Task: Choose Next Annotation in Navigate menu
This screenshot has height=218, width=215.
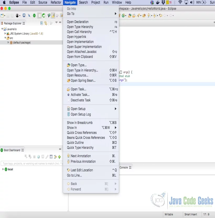Action: [91, 156]
